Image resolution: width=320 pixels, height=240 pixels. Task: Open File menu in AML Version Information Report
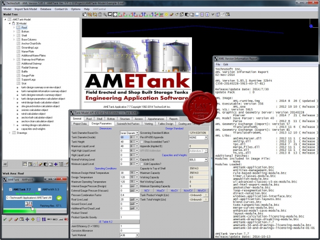pyautogui.click(x=218, y=65)
